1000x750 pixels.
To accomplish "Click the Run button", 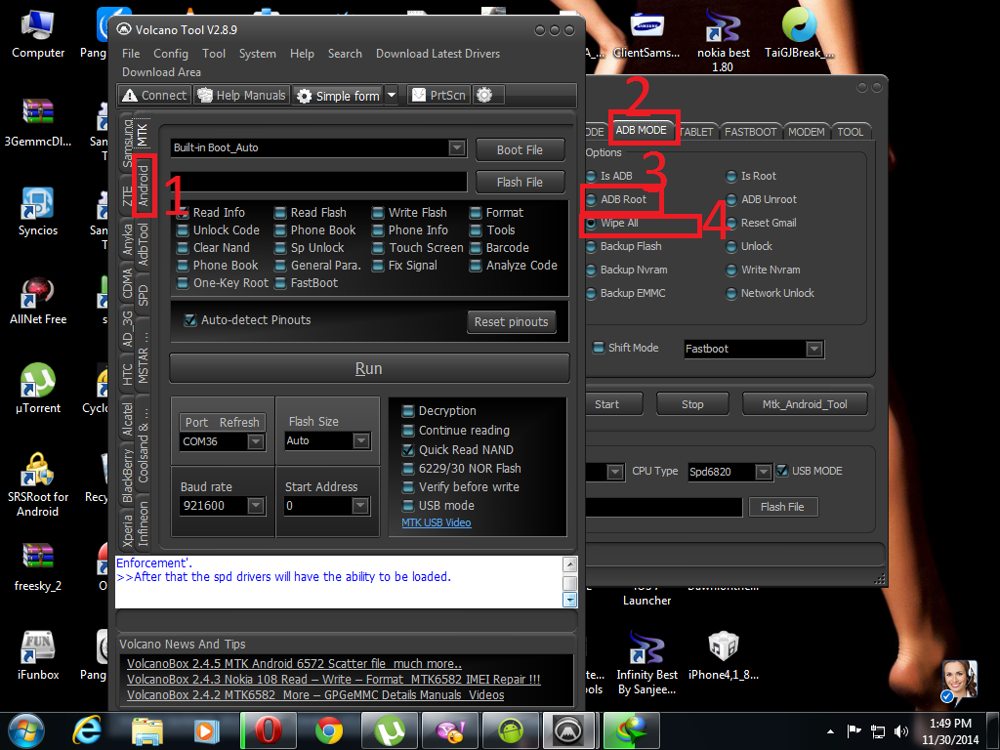I will [x=369, y=368].
